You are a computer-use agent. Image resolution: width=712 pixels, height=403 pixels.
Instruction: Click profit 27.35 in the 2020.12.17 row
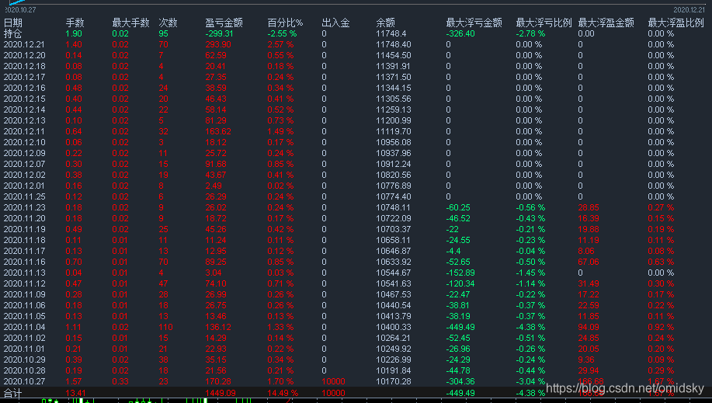(x=216, y=77)
